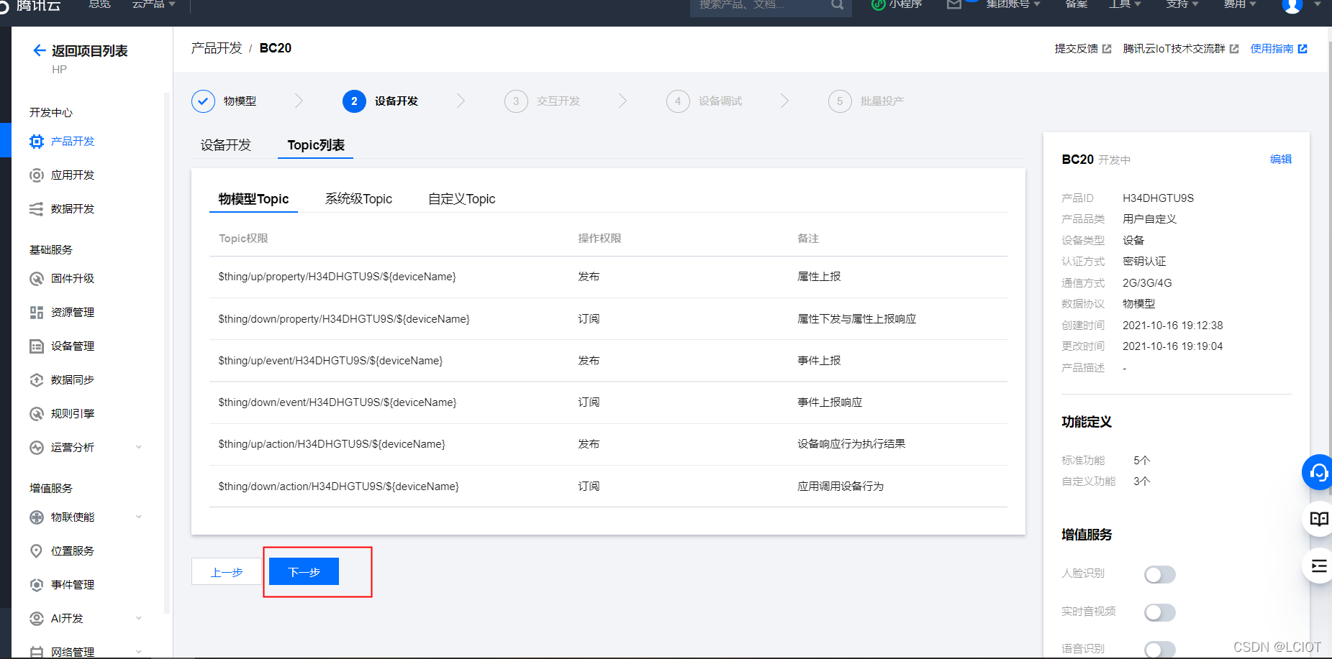Image resolution: width=1332 pixels, height=659 pixels.
Task: Select the $thing/up/event topic text
Action: (331, 361)
